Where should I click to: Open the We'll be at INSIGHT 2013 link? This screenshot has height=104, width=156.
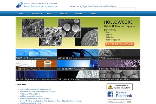tap(31, 103)
